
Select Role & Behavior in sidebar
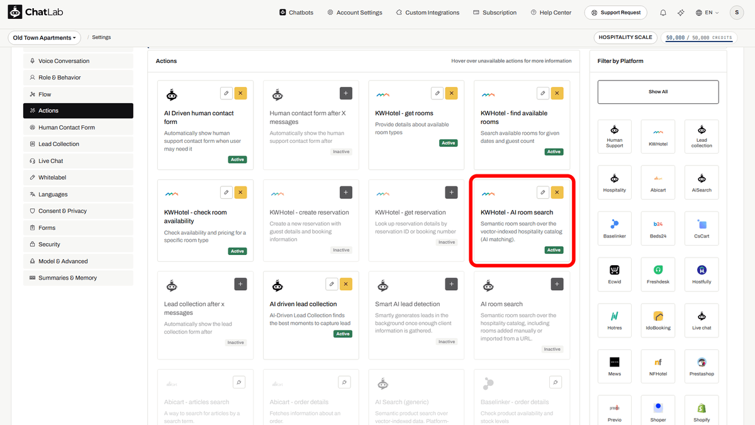point(78,77)
